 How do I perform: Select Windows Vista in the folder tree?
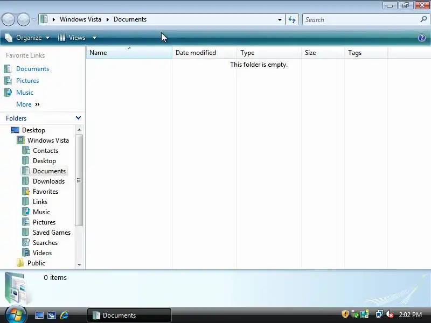(x=48, y=141)
